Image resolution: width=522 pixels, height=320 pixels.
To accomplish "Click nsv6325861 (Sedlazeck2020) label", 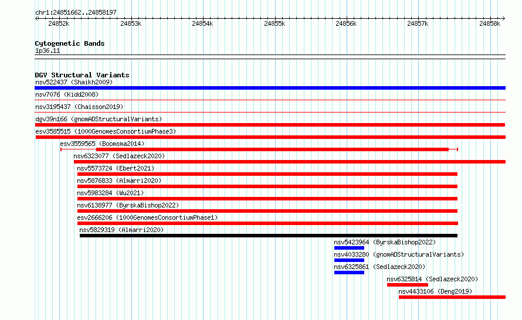I will (x=379, y=267).
